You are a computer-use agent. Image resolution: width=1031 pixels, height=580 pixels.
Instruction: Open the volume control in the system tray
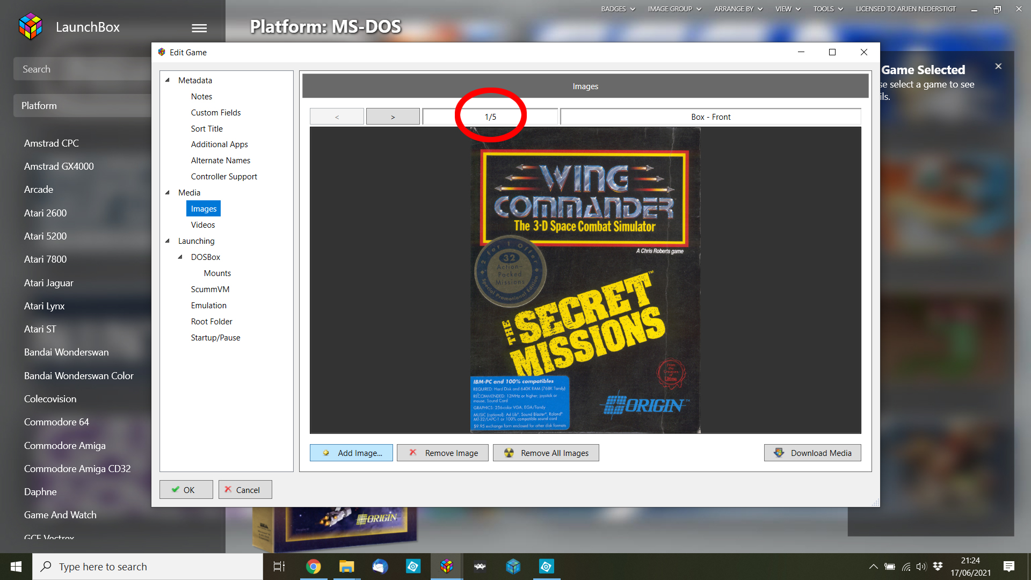point(921,567)
